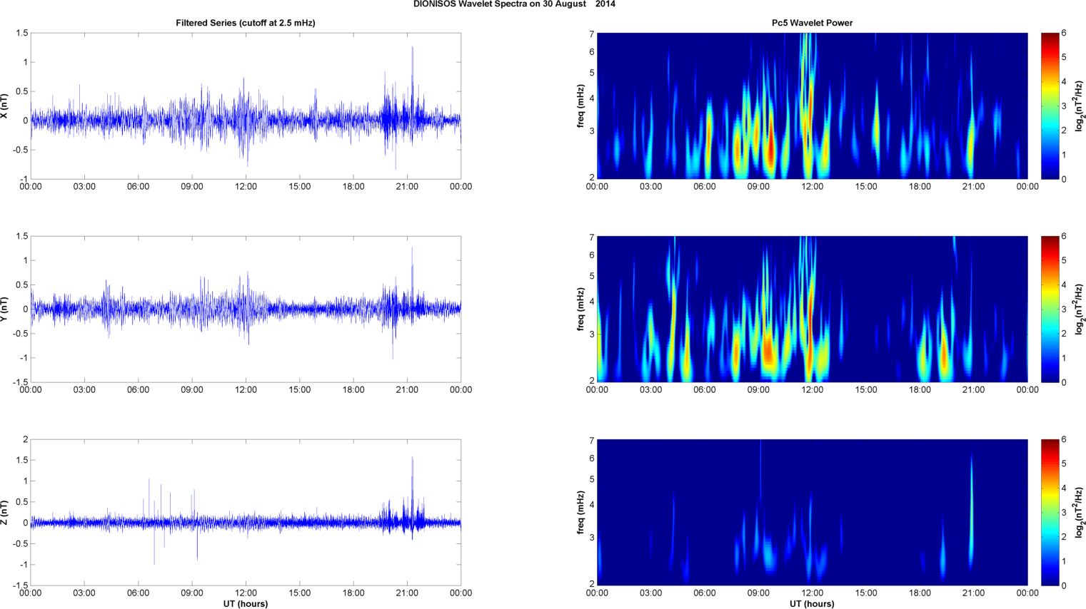The image size is (1086, 609).
Task: Click the '21:00' tick under the bottom wavelet plot
Action: pyautogui.click(x=973, y=593)
